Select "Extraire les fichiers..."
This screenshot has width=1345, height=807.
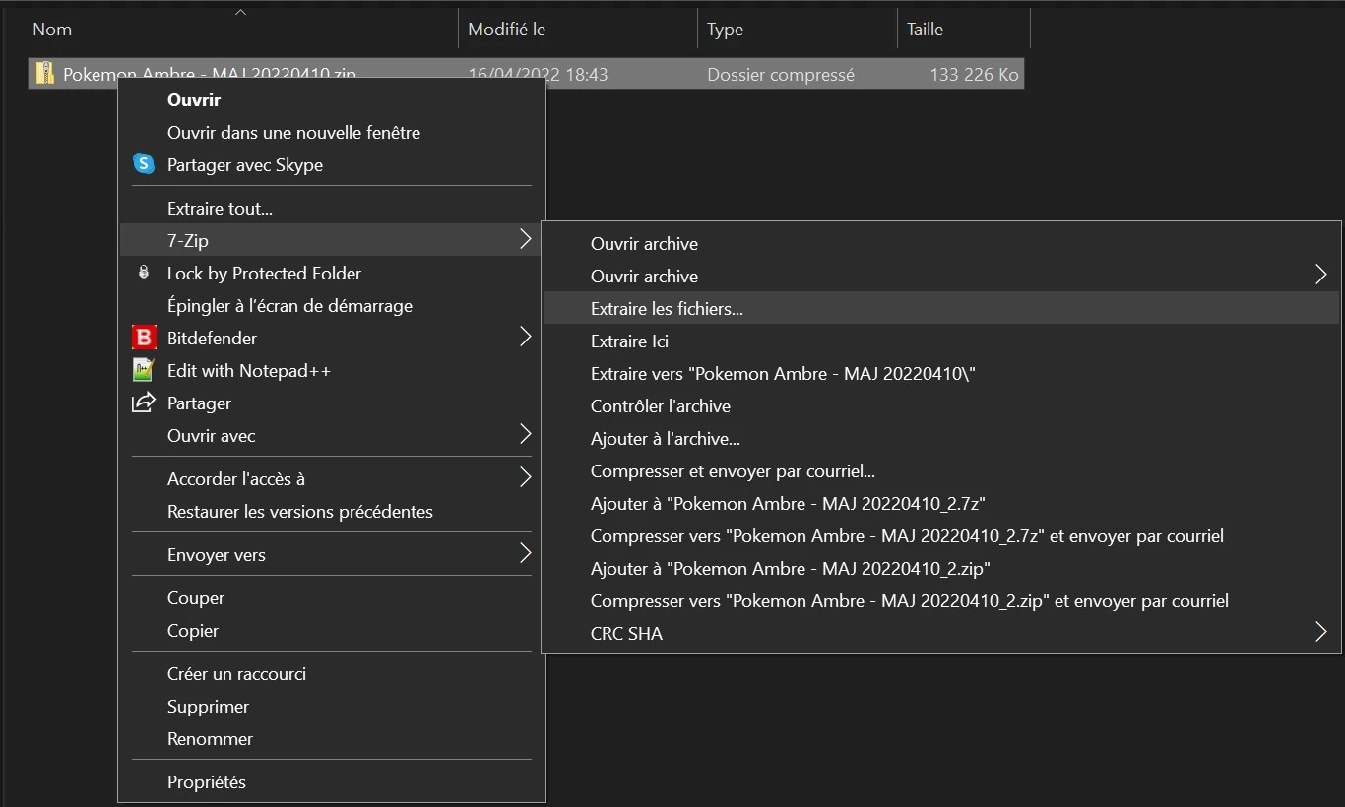(667, 308)
